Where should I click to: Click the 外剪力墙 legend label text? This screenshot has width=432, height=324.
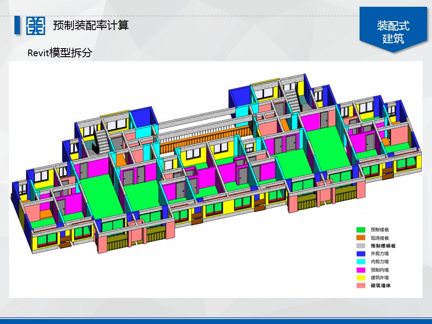click(379, 254)
